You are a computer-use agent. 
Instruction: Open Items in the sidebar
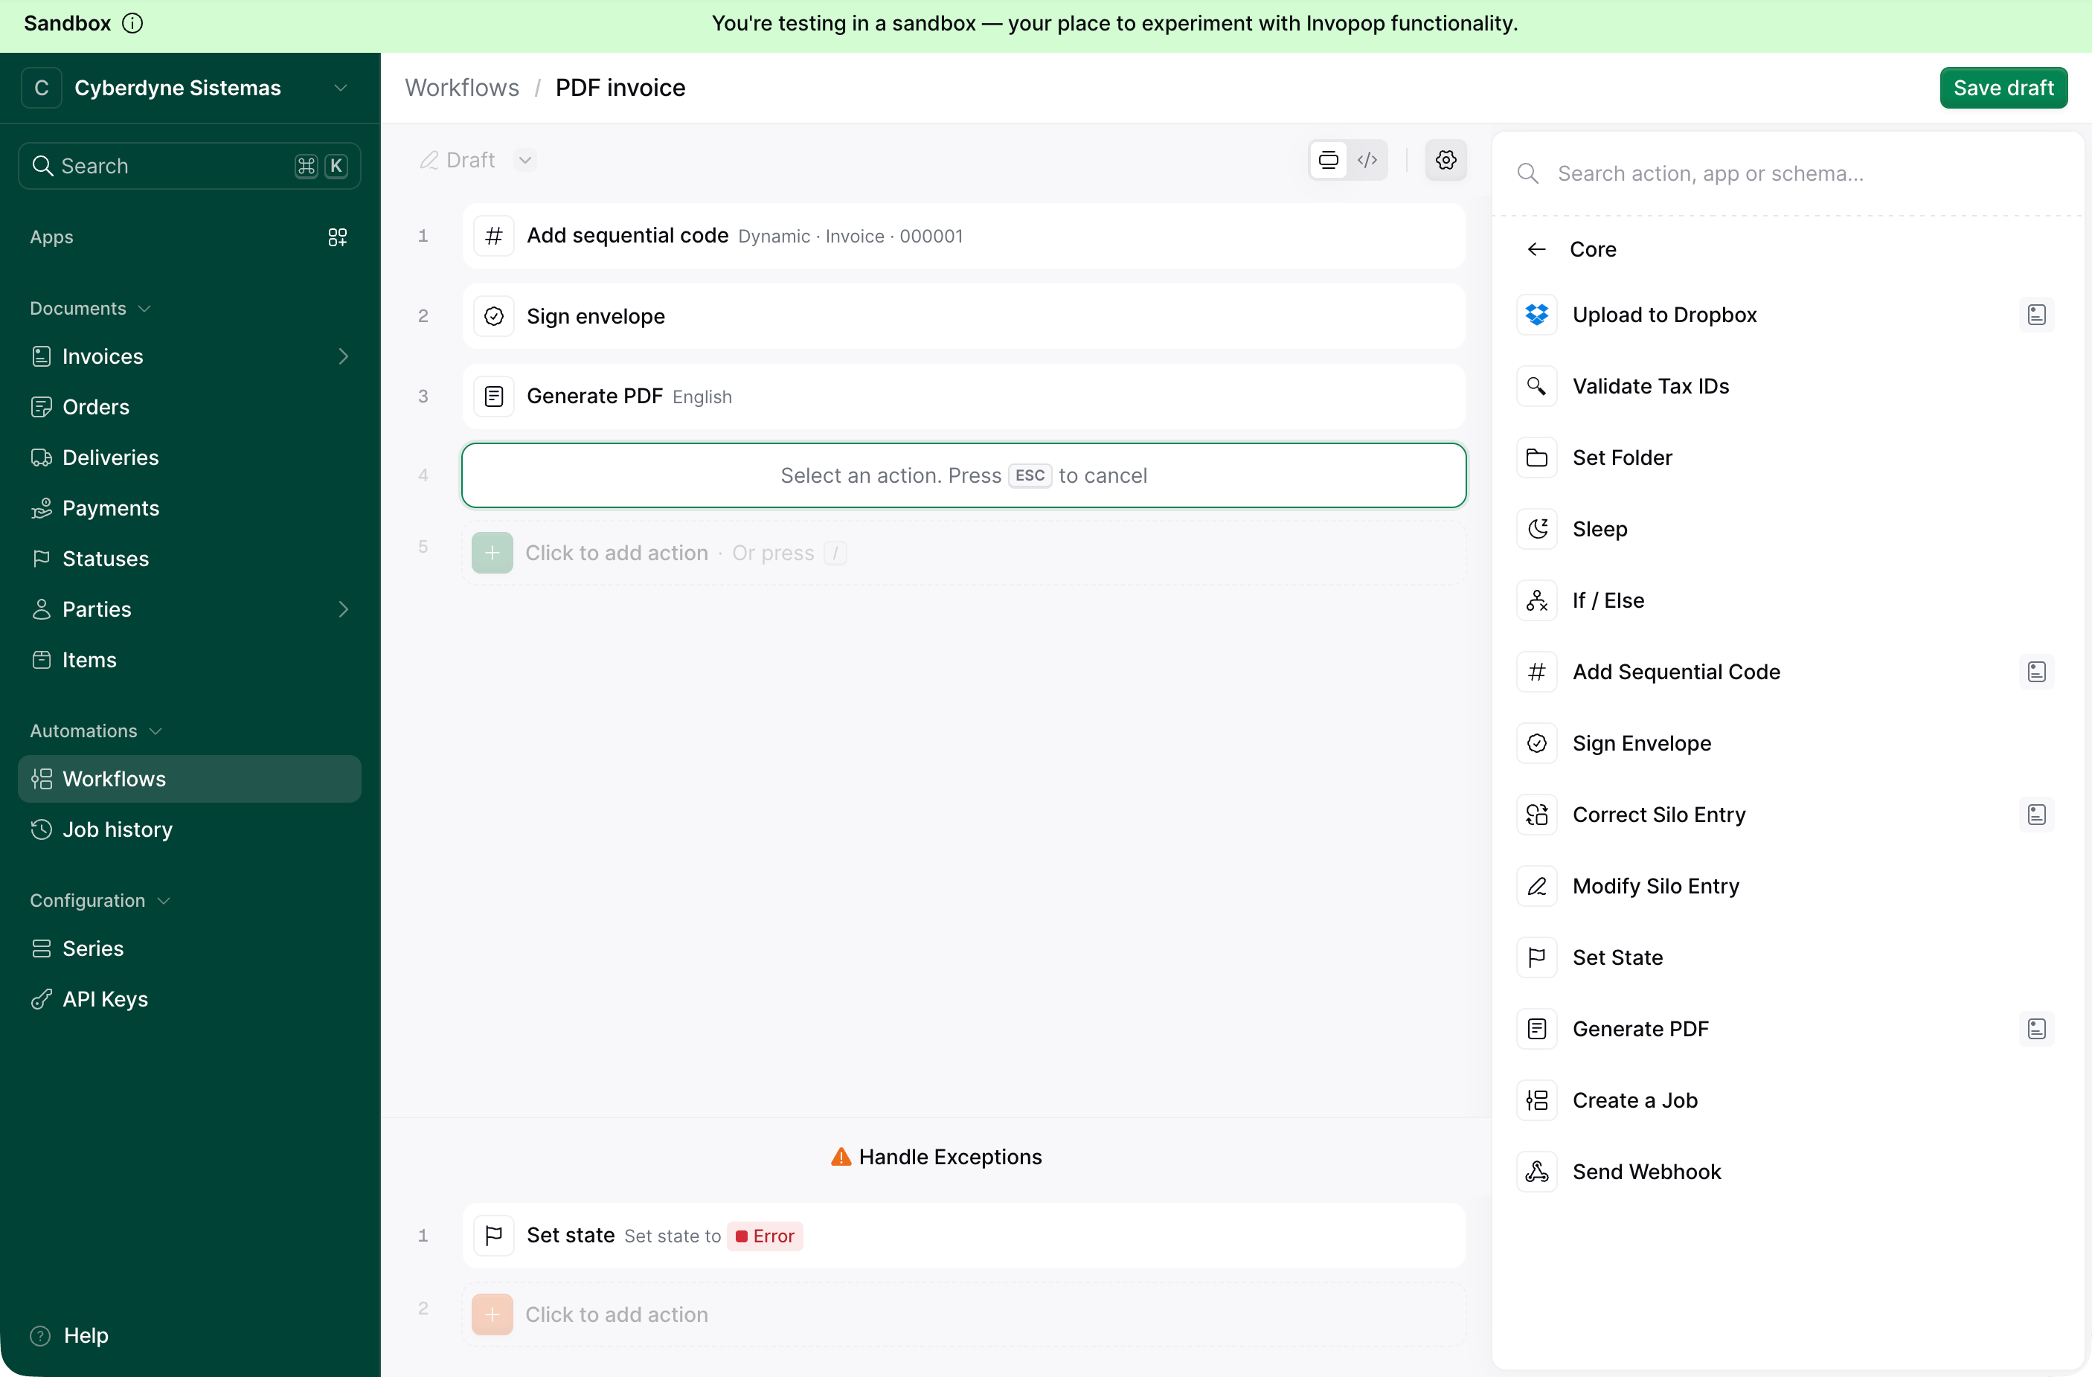pos(189,660)
